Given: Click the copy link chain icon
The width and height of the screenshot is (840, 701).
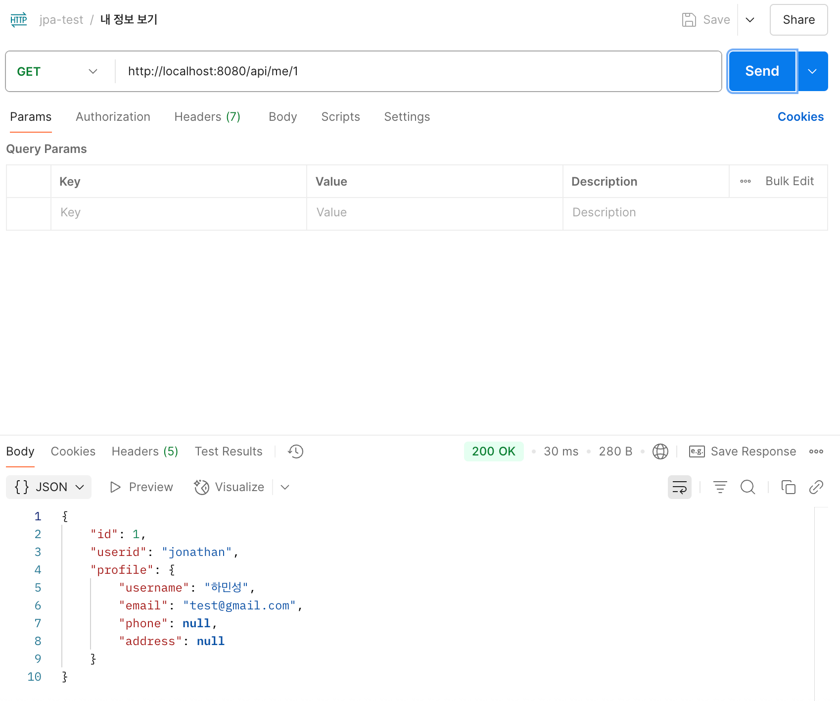Looking at the screenshot, I should [816, 487].
